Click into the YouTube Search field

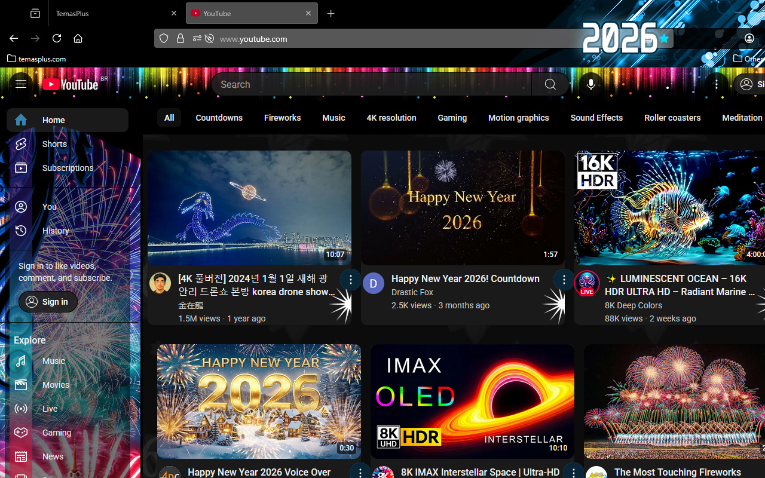(371, 84)
